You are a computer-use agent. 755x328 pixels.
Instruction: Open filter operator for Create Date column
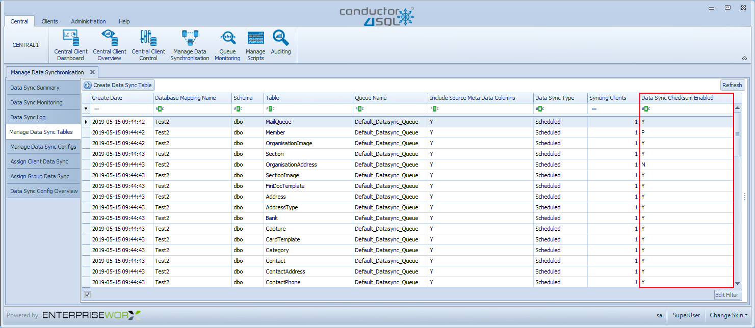click(x=96, y=108)
